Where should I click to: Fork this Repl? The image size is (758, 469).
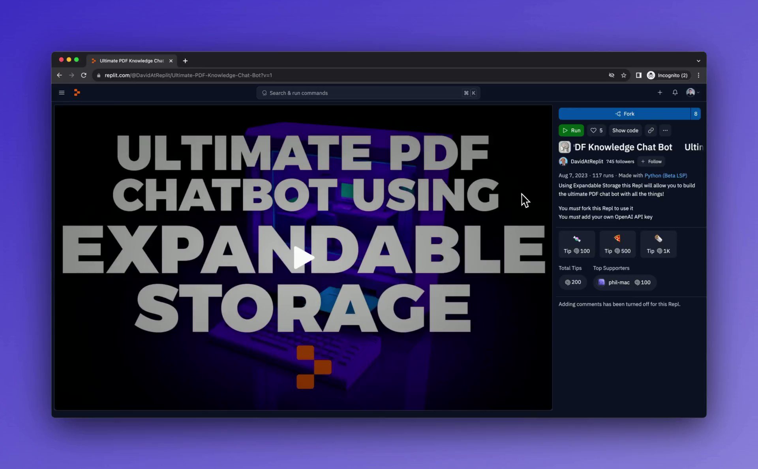click(624, 114)
